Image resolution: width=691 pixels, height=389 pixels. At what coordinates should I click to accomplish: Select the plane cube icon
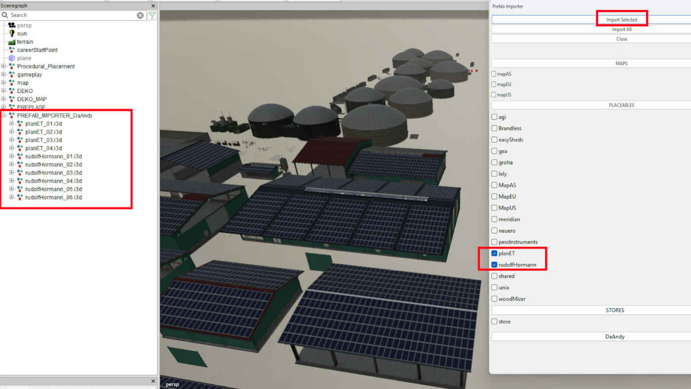pos(12,58)
